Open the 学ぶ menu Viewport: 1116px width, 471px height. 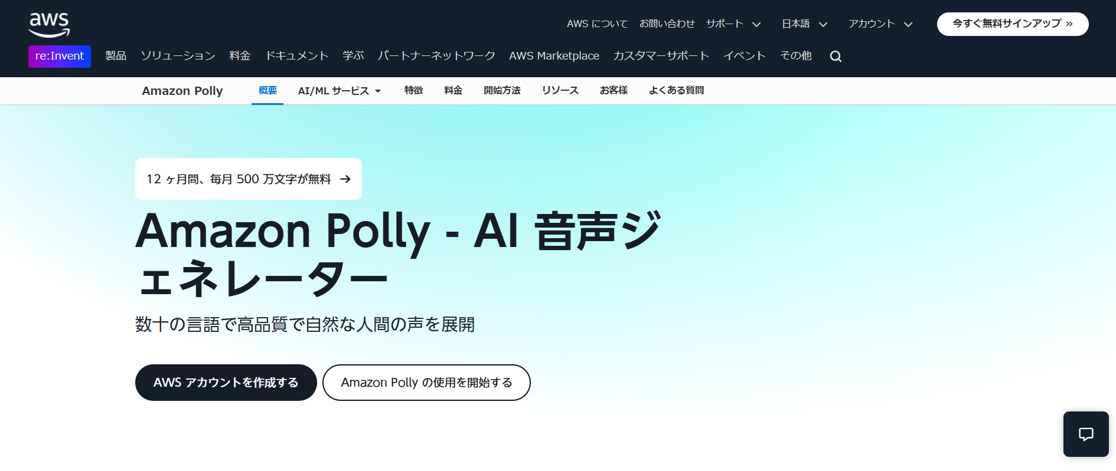pos(353,55)
